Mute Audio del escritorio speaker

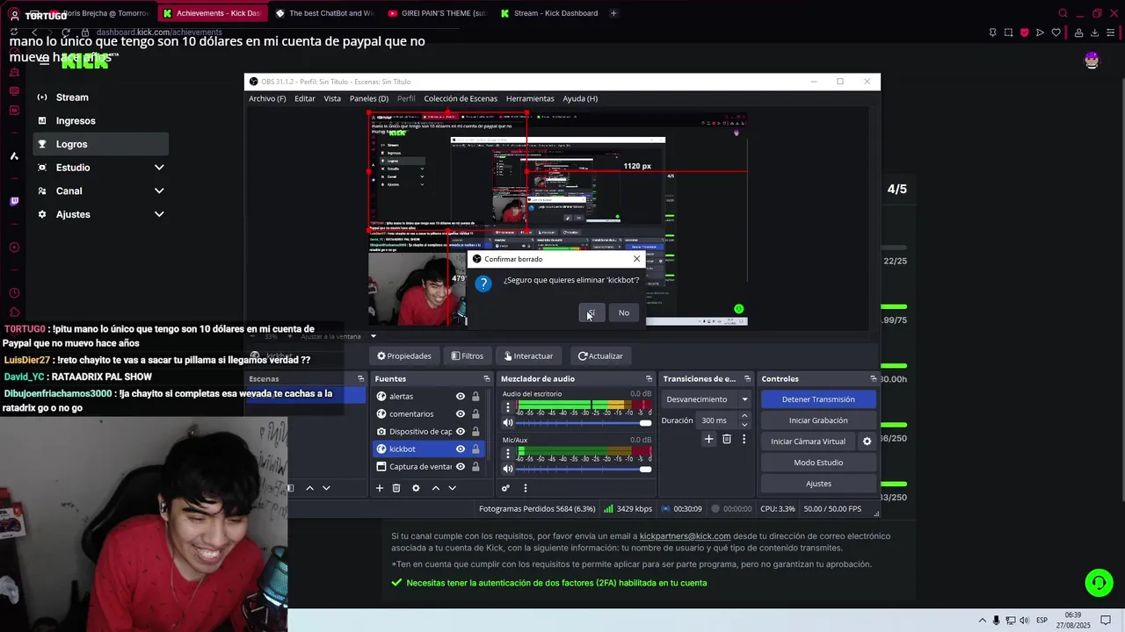click(x=507, y=423)
